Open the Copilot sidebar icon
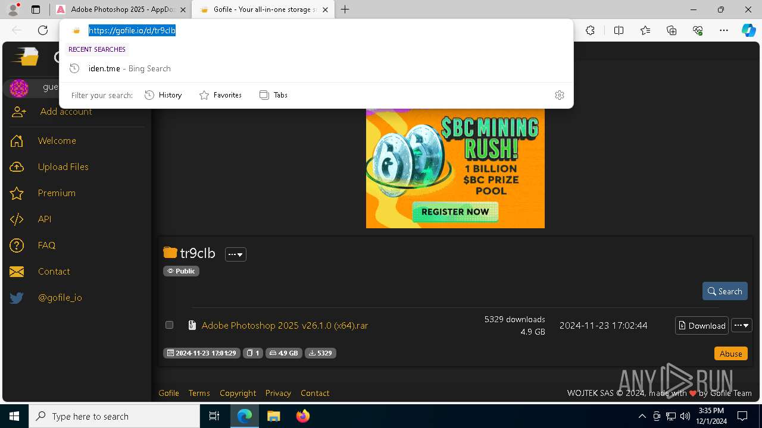 coord(748,30)
